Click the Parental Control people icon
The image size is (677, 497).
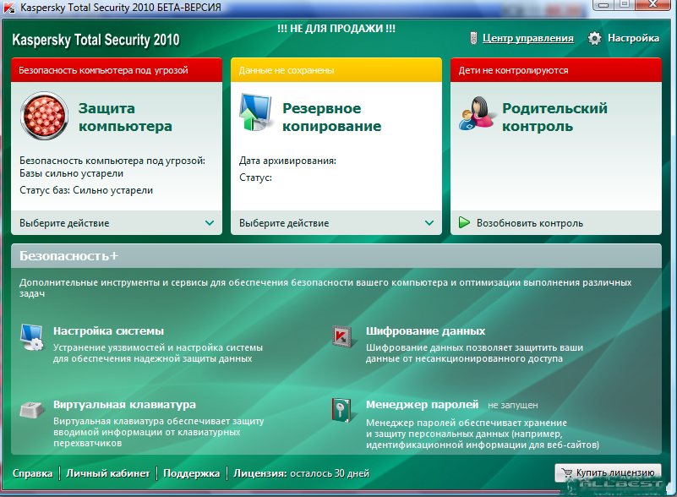pyautogui.click(x=476, y=113)
